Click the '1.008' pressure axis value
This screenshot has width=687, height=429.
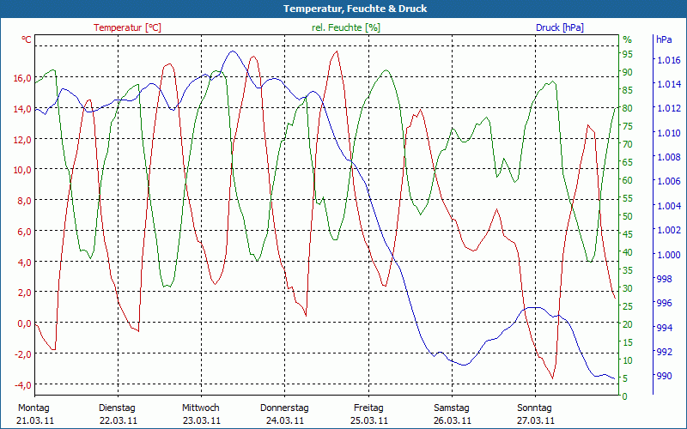(669, 157)
